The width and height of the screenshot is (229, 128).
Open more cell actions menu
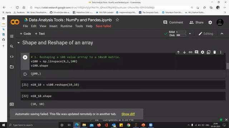pyautogui.click(x=221, y=52)
